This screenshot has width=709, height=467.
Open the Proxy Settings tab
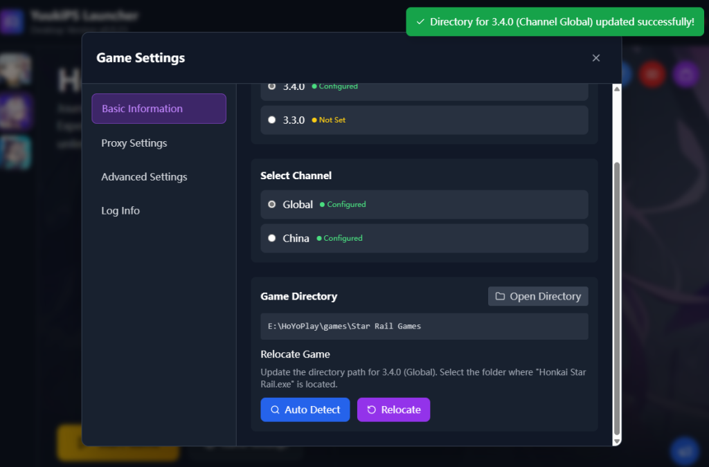pos(134,143)
